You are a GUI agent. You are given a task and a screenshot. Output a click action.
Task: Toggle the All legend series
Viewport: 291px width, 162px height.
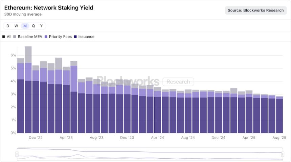9,37
